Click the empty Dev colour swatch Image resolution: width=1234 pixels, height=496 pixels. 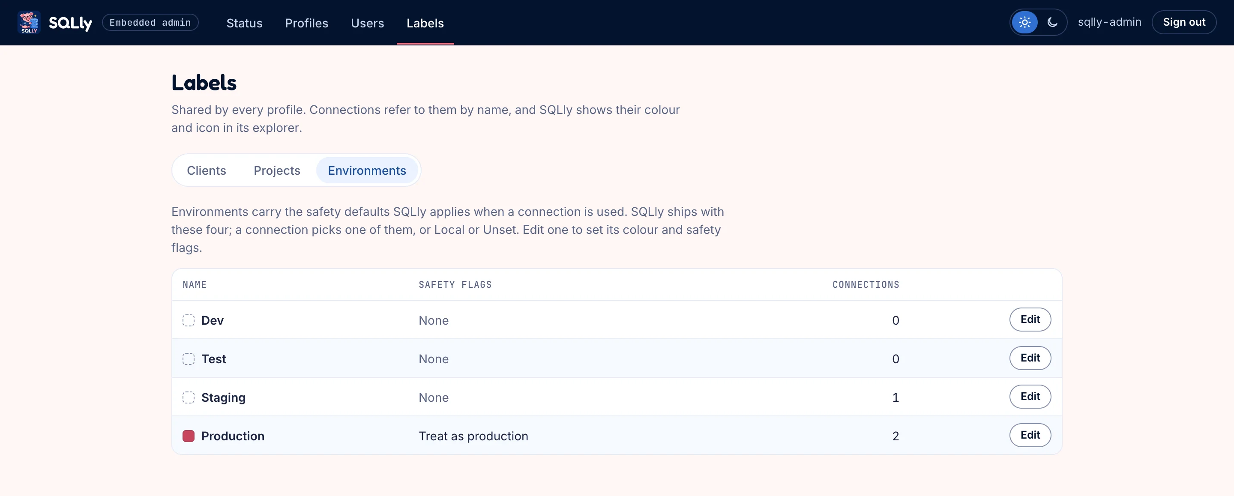[x=188, y=320]
